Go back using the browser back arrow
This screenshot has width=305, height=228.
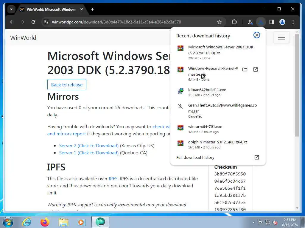[x=12, y=22]
